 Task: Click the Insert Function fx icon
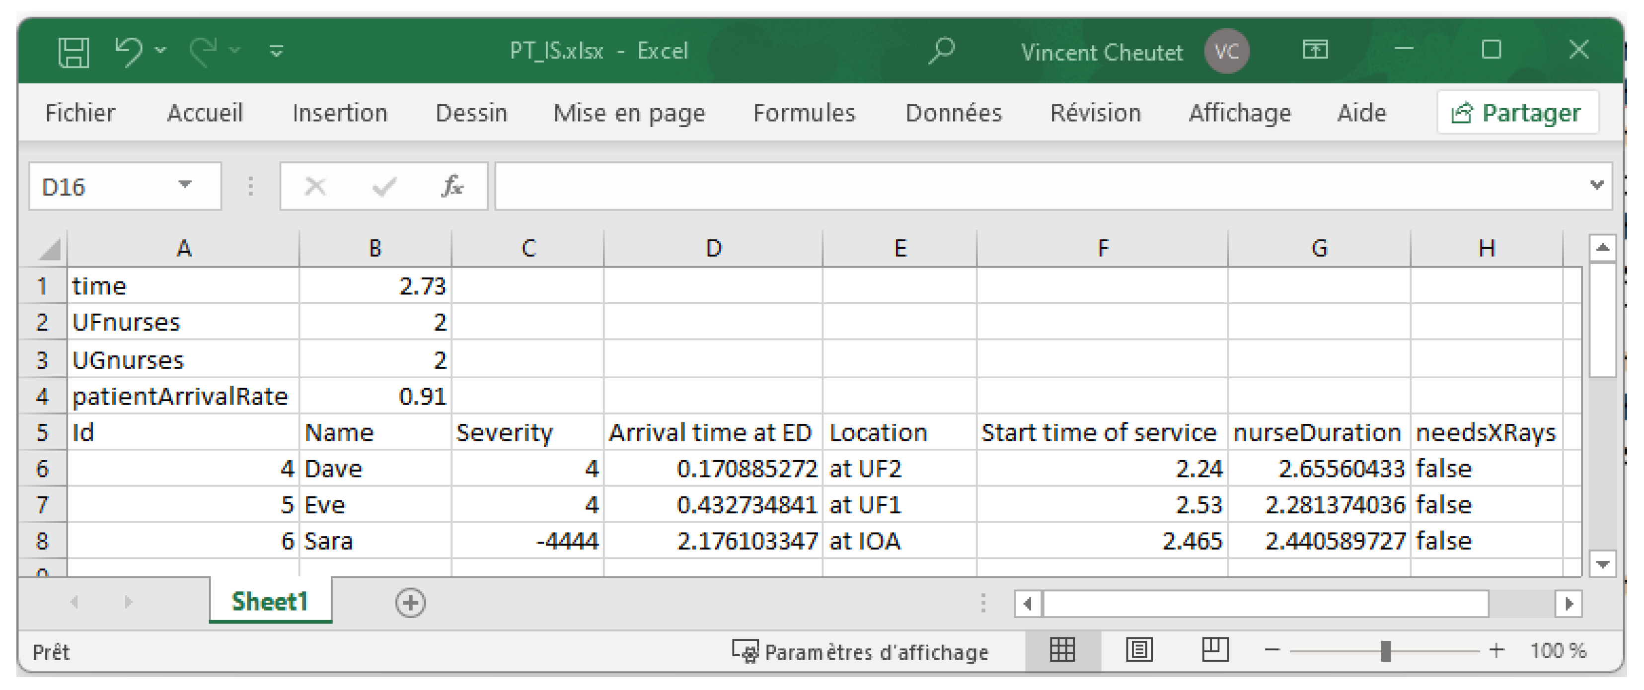[452, 186]
